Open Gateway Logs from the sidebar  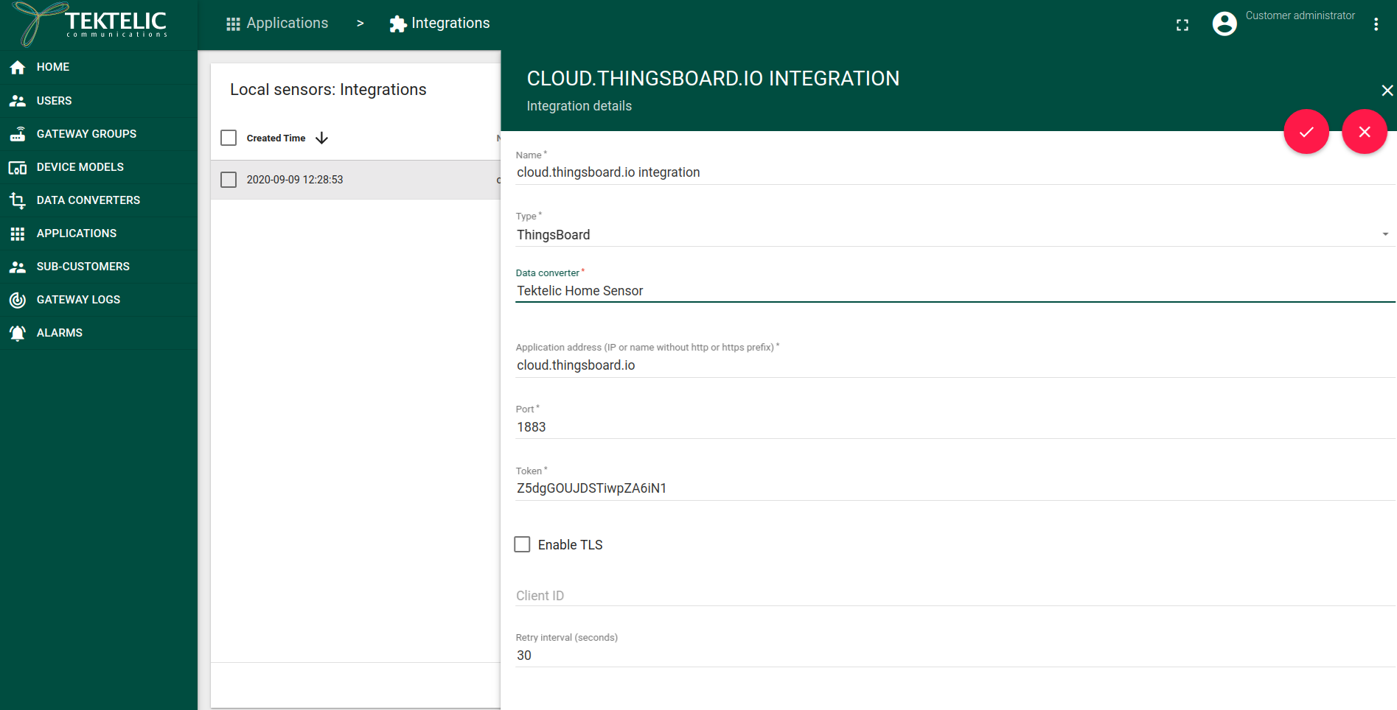78,300
